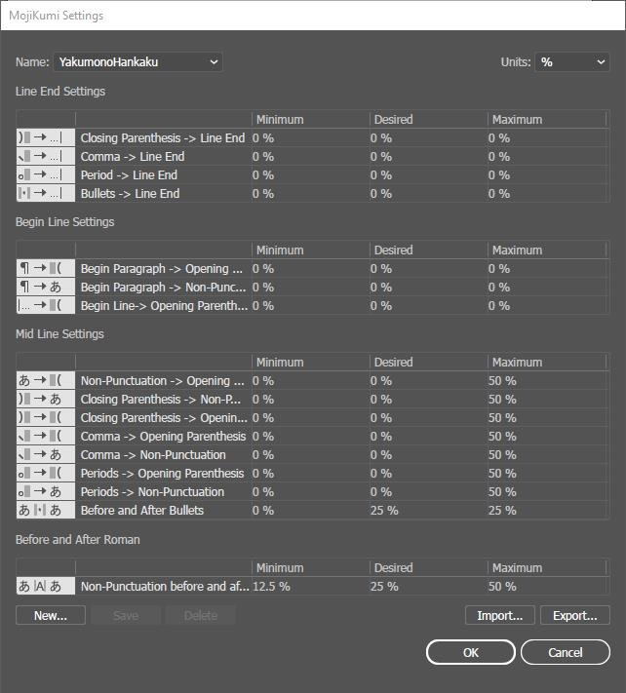Click the Bullets to Line End icon

45,194
